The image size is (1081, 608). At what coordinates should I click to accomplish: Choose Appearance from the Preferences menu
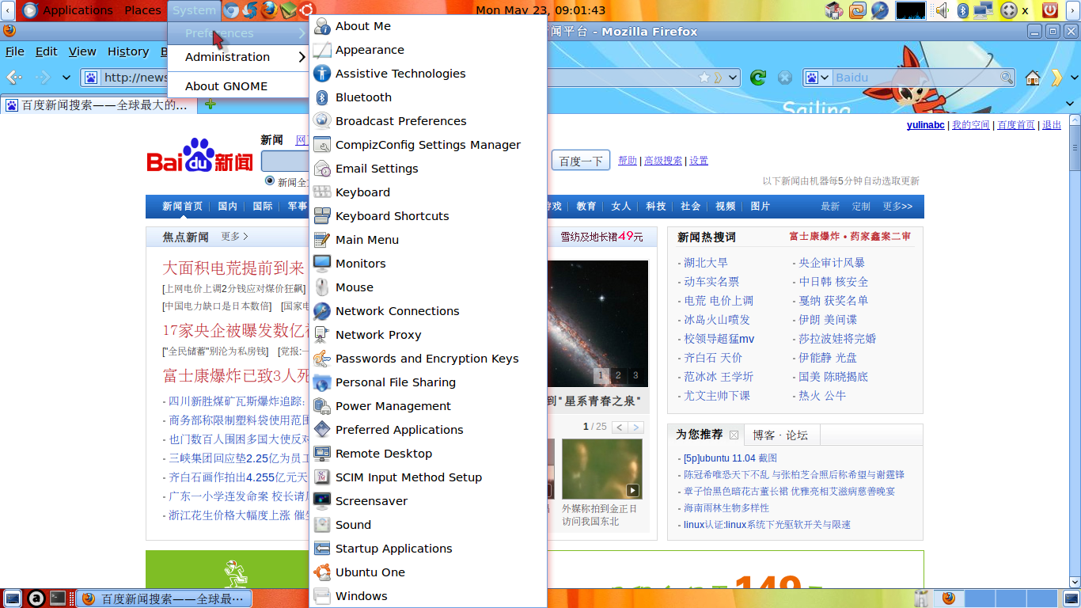[x=428, y=50]
